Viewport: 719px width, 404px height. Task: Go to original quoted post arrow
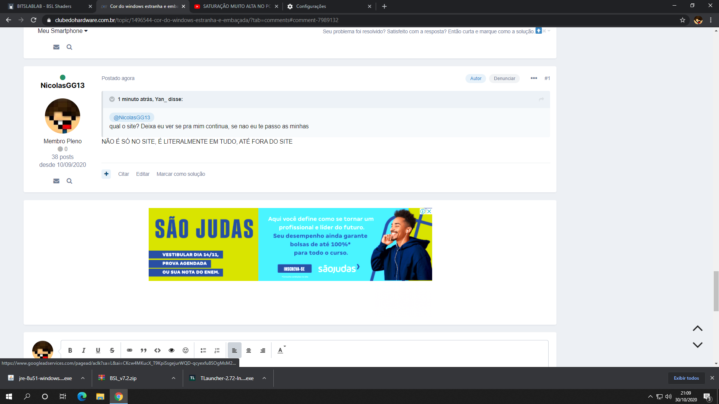[x=541, y=99]
